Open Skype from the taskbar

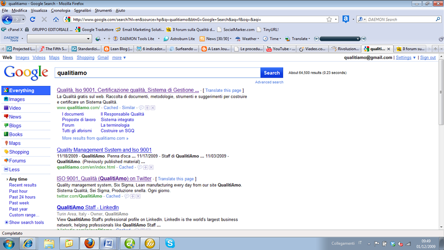170,244
